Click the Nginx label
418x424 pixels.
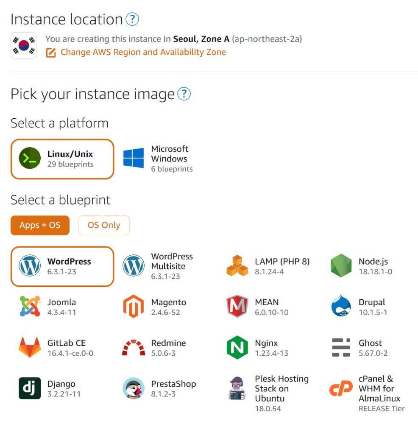[x=266, y=343]
